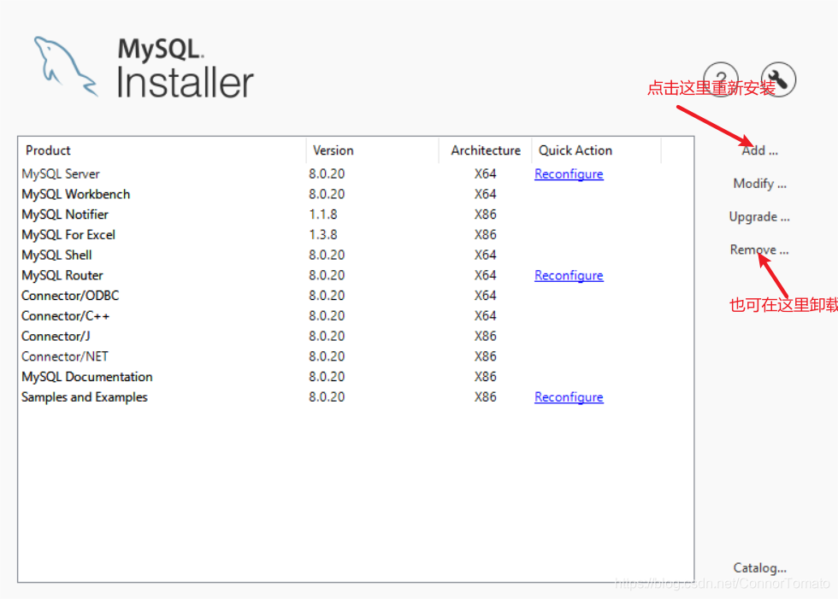Open the help question mark icon
Screen dimensions: 838x599
click(x=721, y=79)
